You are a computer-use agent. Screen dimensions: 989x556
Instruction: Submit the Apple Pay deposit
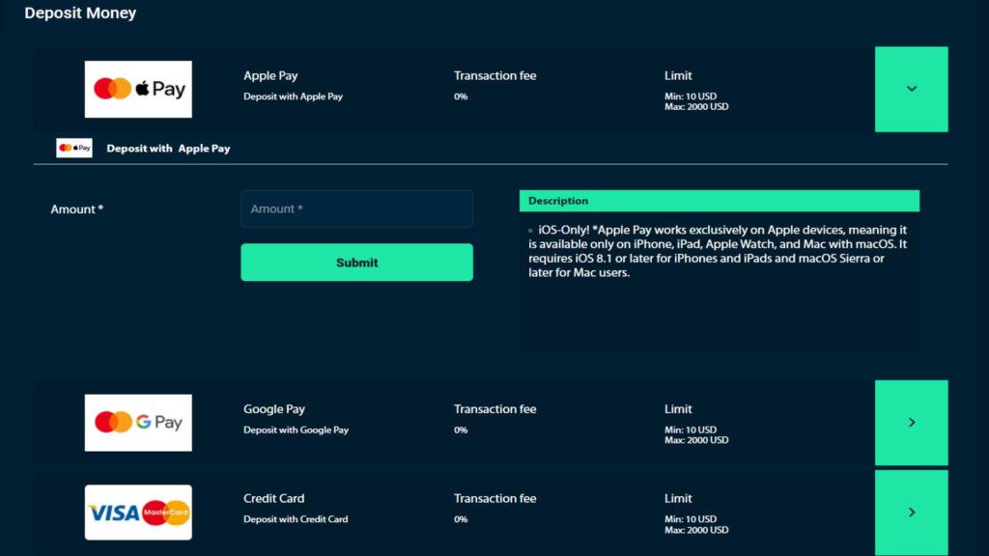pos(356,263)
